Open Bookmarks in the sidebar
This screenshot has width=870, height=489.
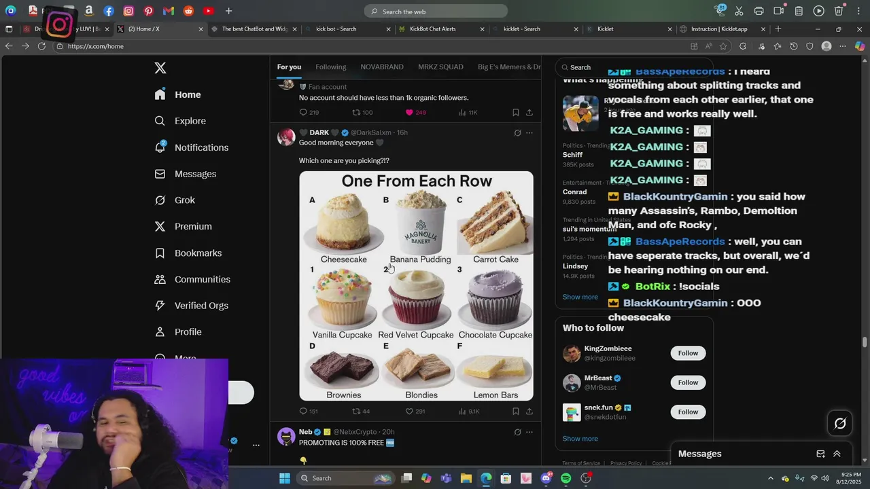pos(188,253)
